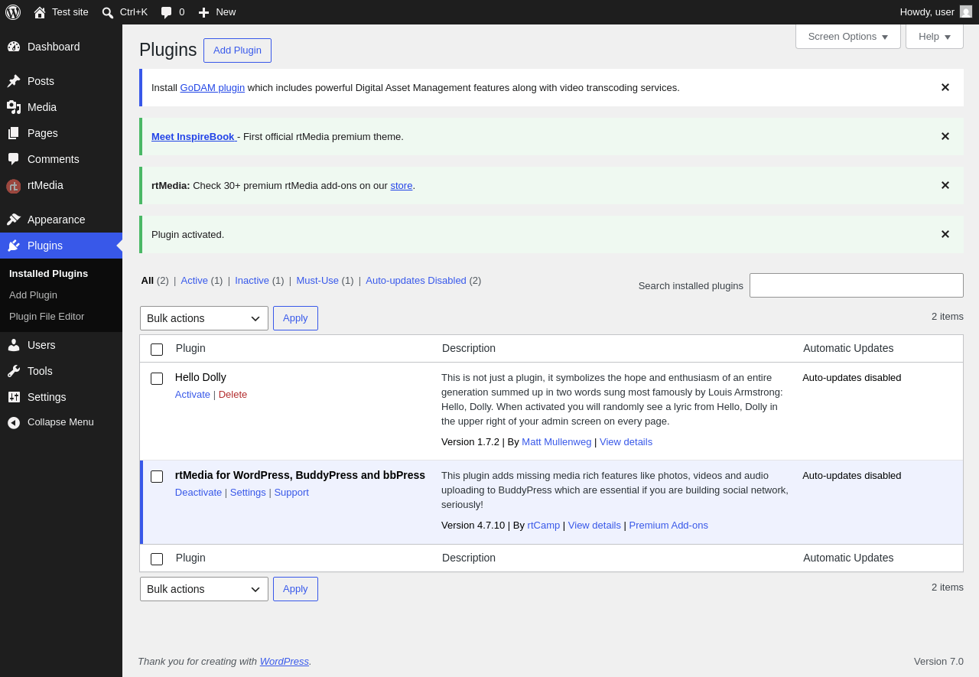The height and width of the screenshot is (677, 979).
Task: Open Media via its camera-note icon
Action: (x=14, y=107)
